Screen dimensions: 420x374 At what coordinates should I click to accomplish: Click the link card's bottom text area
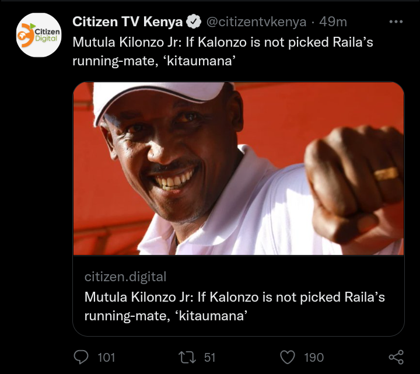click(239, 296)
